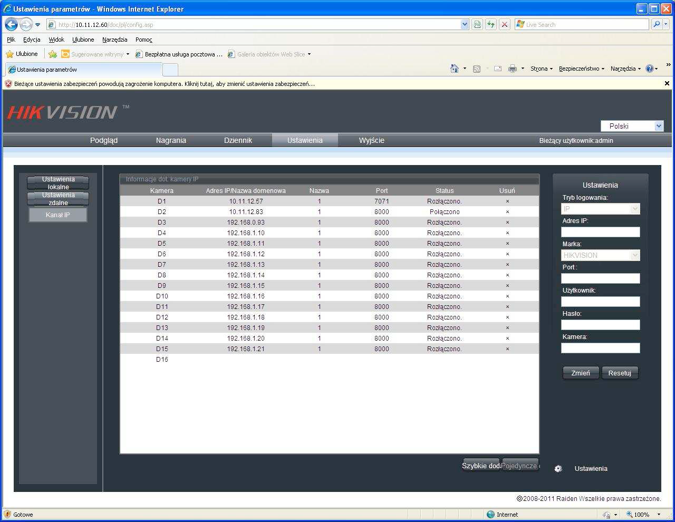Open the Marka HIKVISION dropdown
The image size is (675, 522).
coord(635,255)
